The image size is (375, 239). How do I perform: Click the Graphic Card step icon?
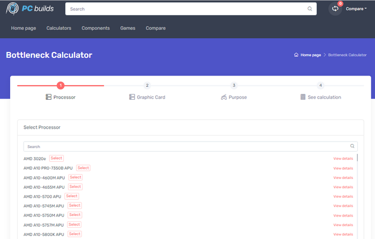(x=132, y=97)
